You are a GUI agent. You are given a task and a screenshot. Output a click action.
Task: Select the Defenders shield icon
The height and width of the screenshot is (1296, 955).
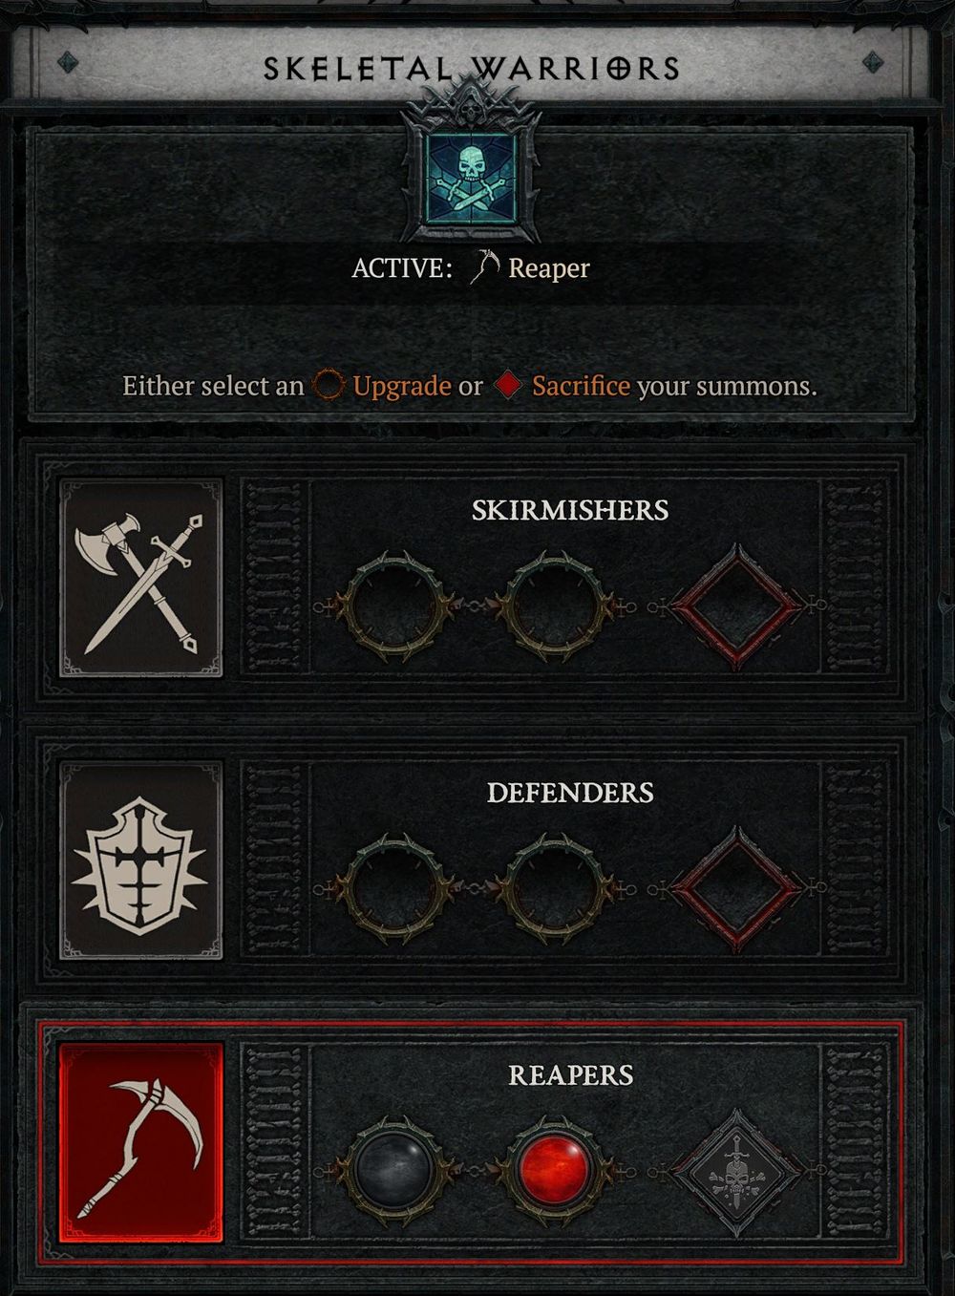140,860
